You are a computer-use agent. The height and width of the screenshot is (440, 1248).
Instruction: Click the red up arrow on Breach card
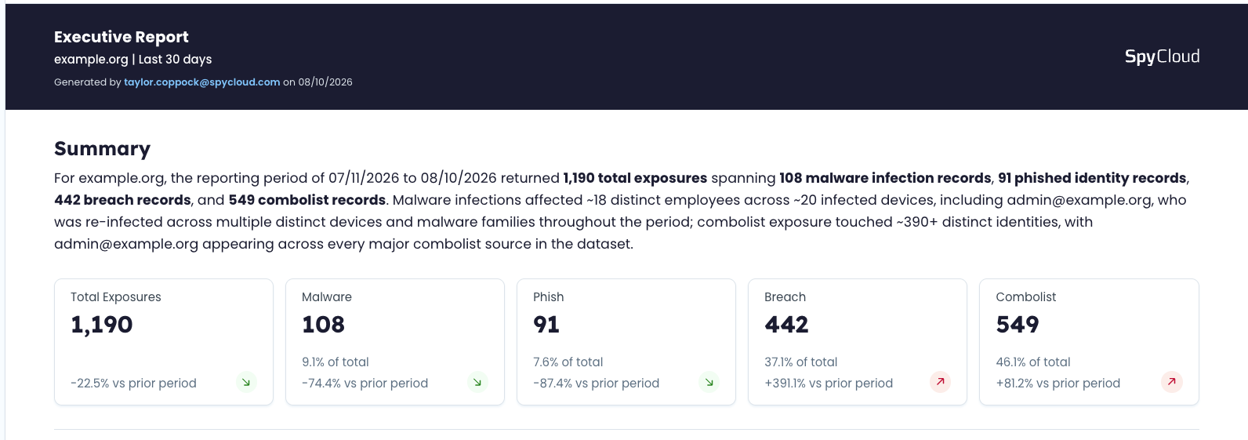[940, 382]
